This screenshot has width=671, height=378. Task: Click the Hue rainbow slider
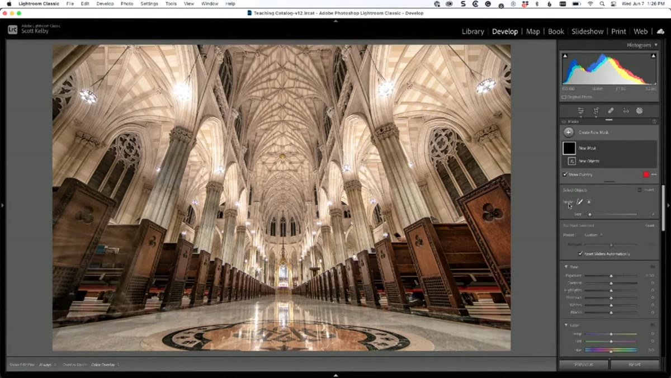[611, 349]
